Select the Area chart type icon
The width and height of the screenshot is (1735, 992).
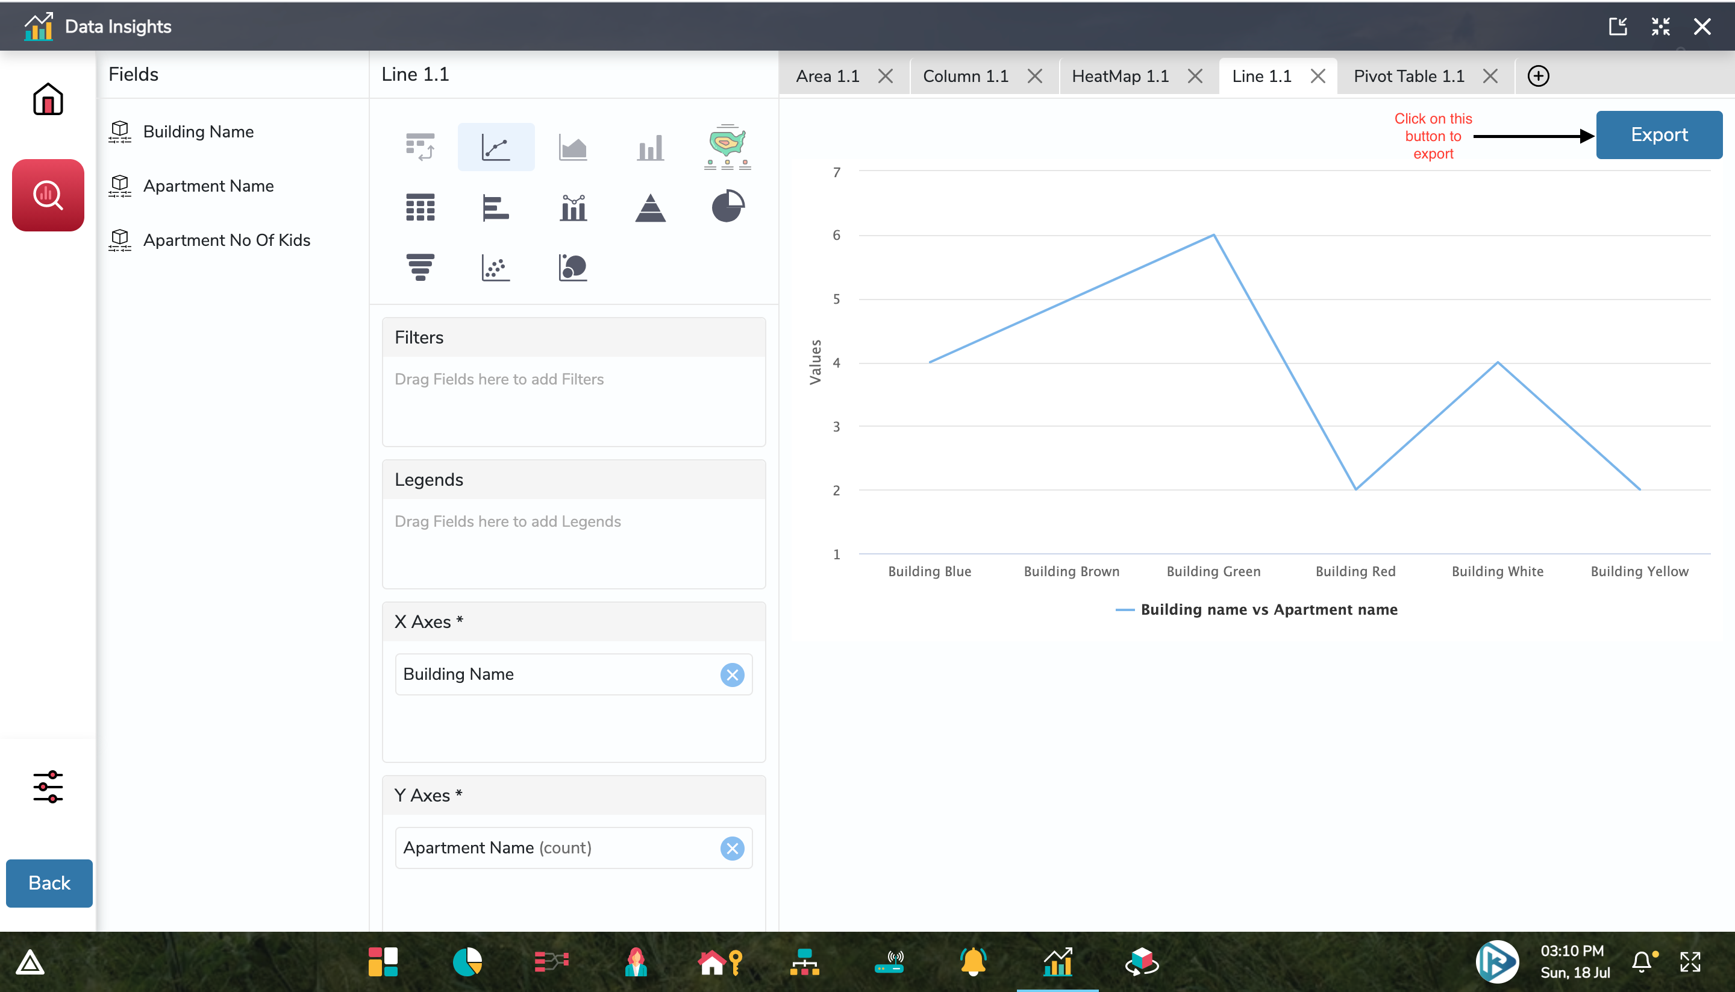tap(573, 147)
